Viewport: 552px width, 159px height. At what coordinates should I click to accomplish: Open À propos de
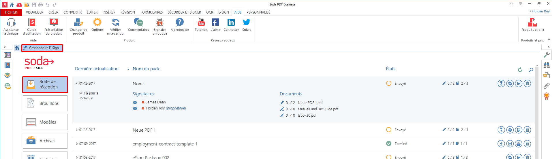pos(180,24)
